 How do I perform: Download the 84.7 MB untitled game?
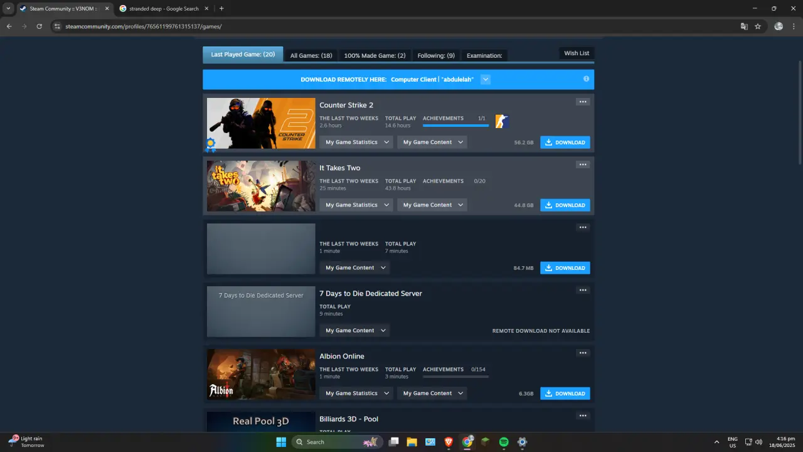(565, 268)
